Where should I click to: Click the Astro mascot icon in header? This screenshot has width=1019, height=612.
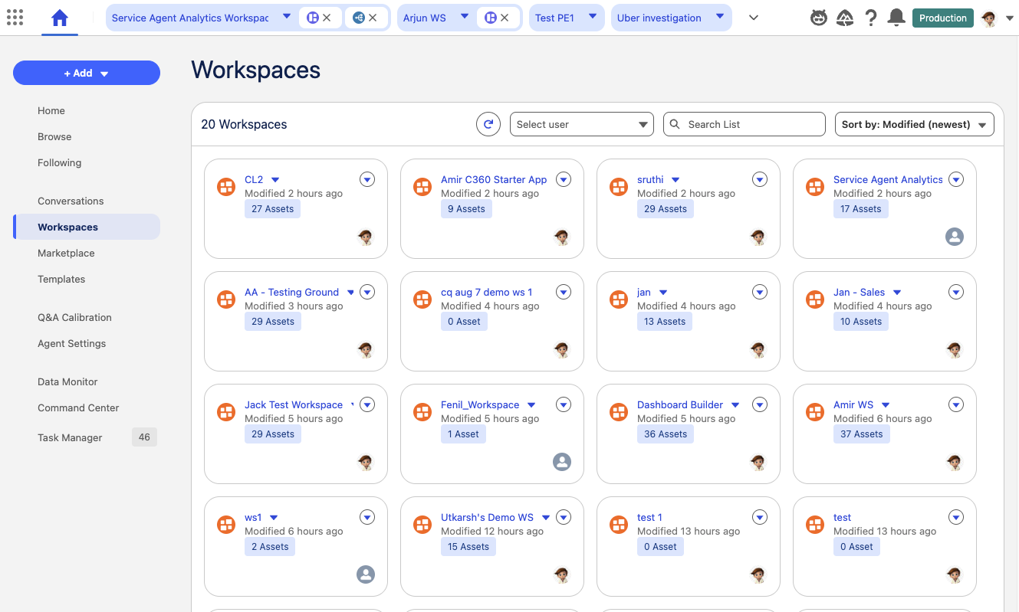[x=819, y=18]
